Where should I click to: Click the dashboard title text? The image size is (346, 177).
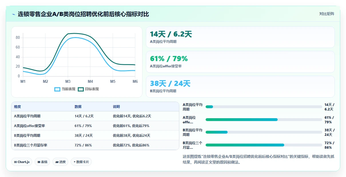pyautogui.click(x=83, y=14)
